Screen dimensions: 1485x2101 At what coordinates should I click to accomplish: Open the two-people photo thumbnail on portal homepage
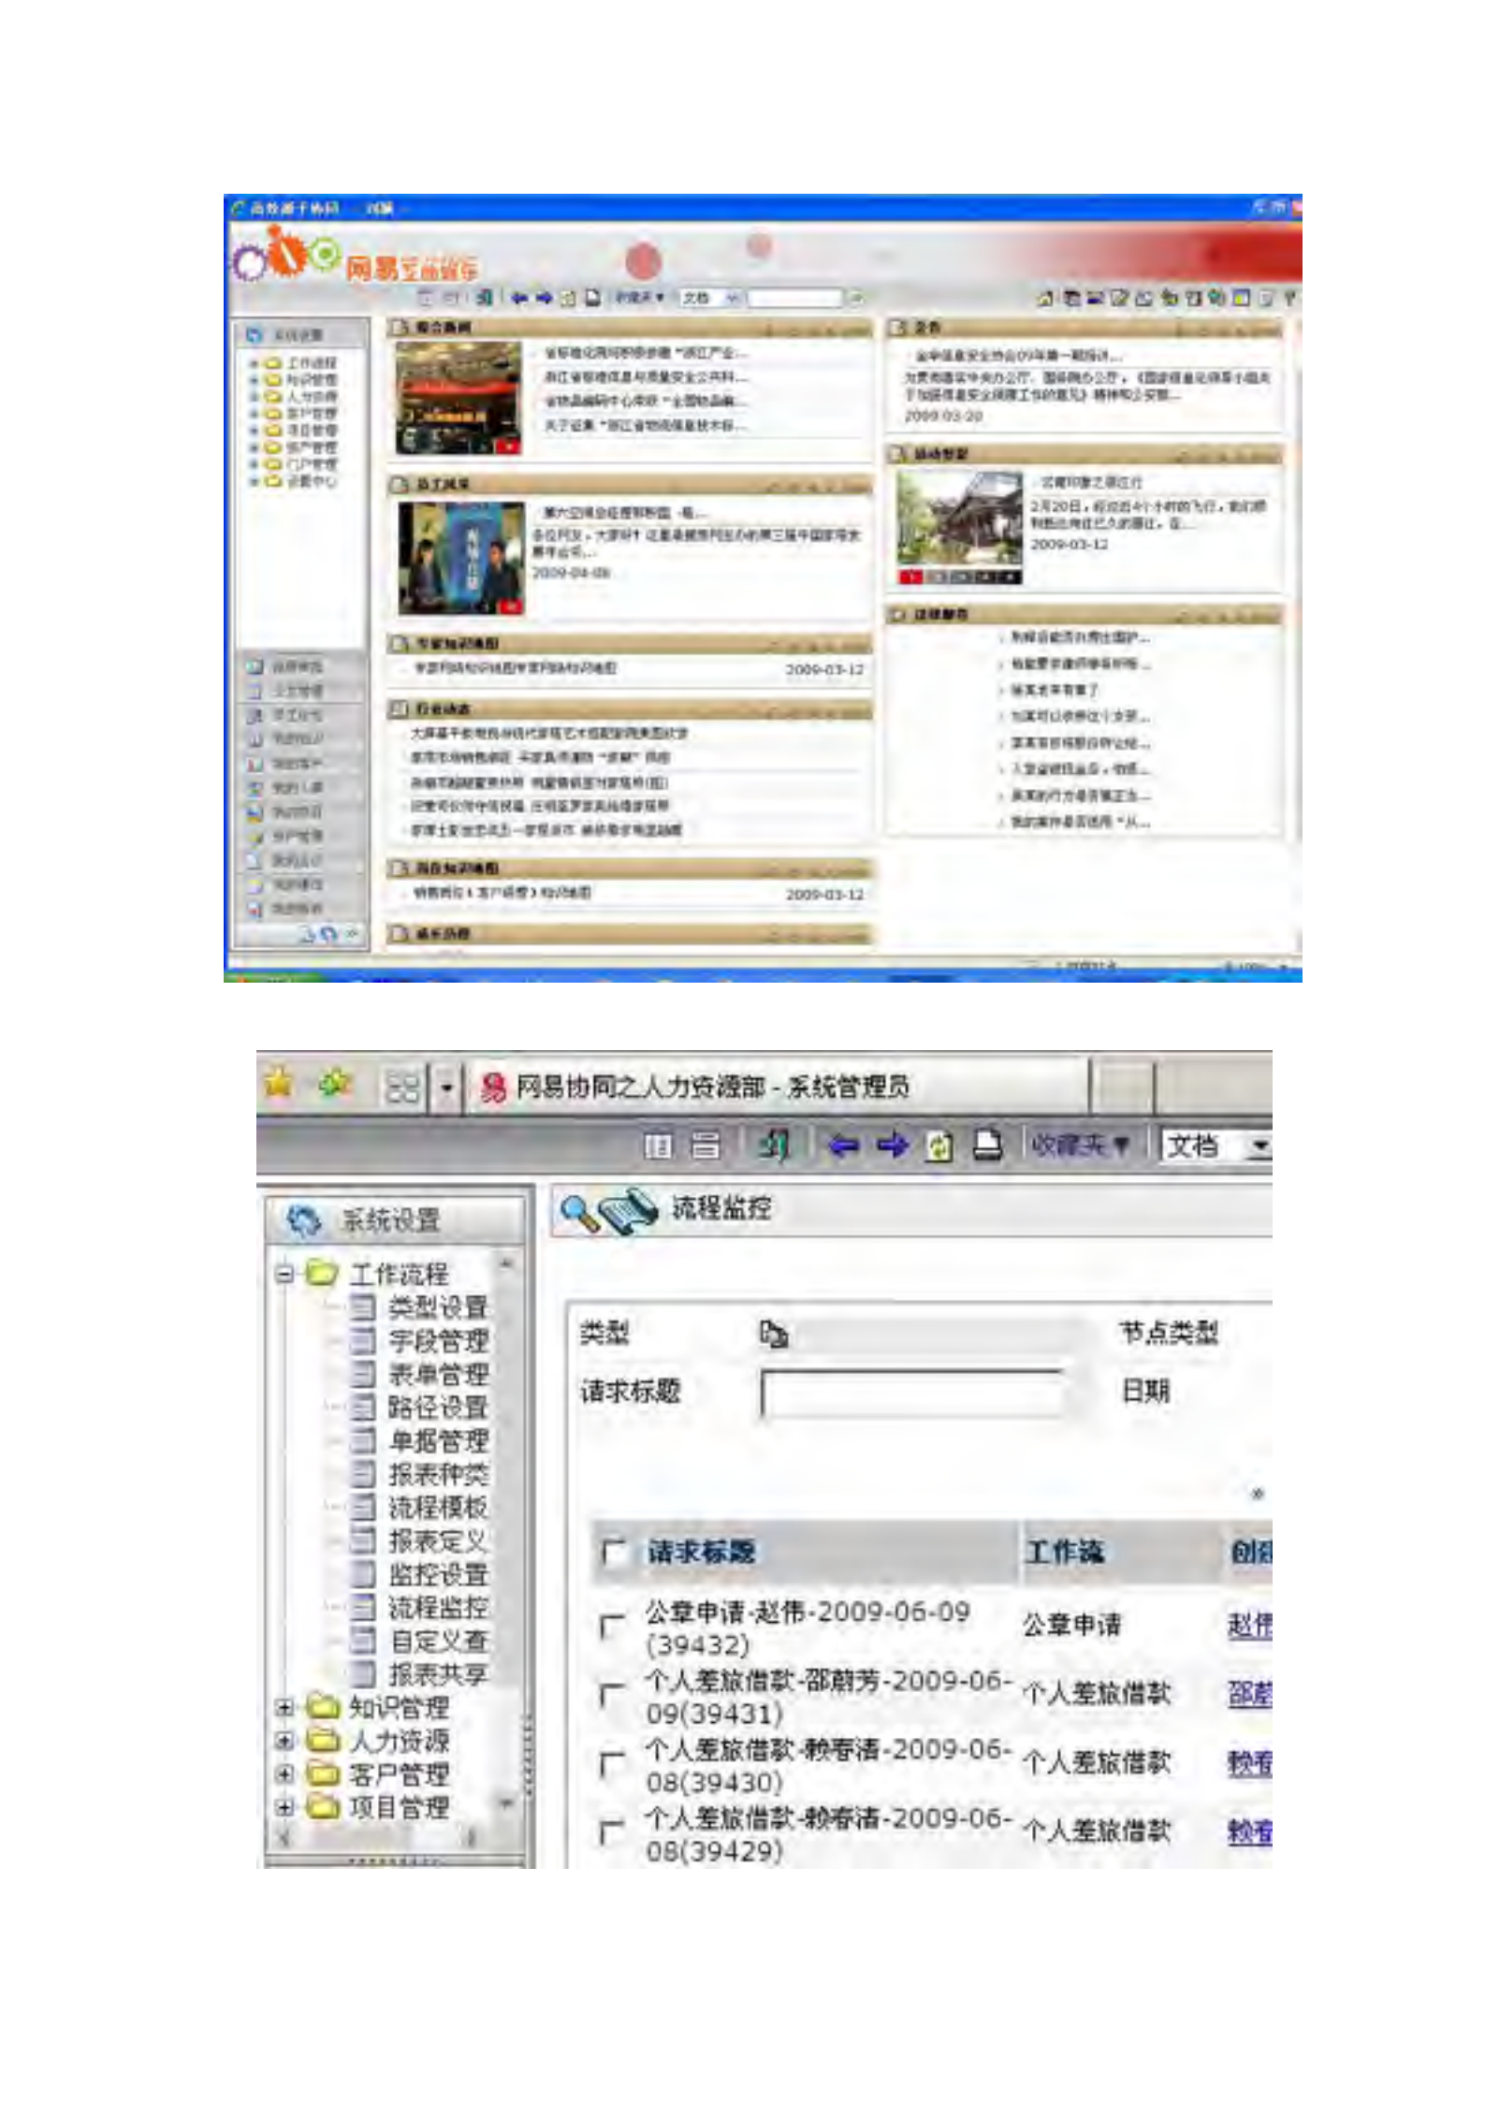coord(461,558)
